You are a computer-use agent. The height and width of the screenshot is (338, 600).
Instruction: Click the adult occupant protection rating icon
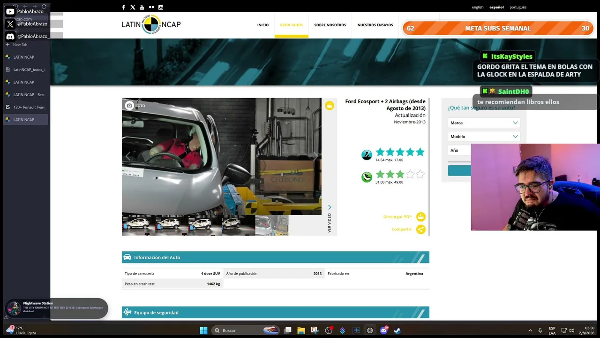pyautogui.click(x=367, y=155)
